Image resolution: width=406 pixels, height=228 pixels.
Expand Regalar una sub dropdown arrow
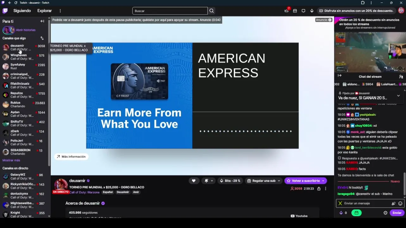[279, 181]
